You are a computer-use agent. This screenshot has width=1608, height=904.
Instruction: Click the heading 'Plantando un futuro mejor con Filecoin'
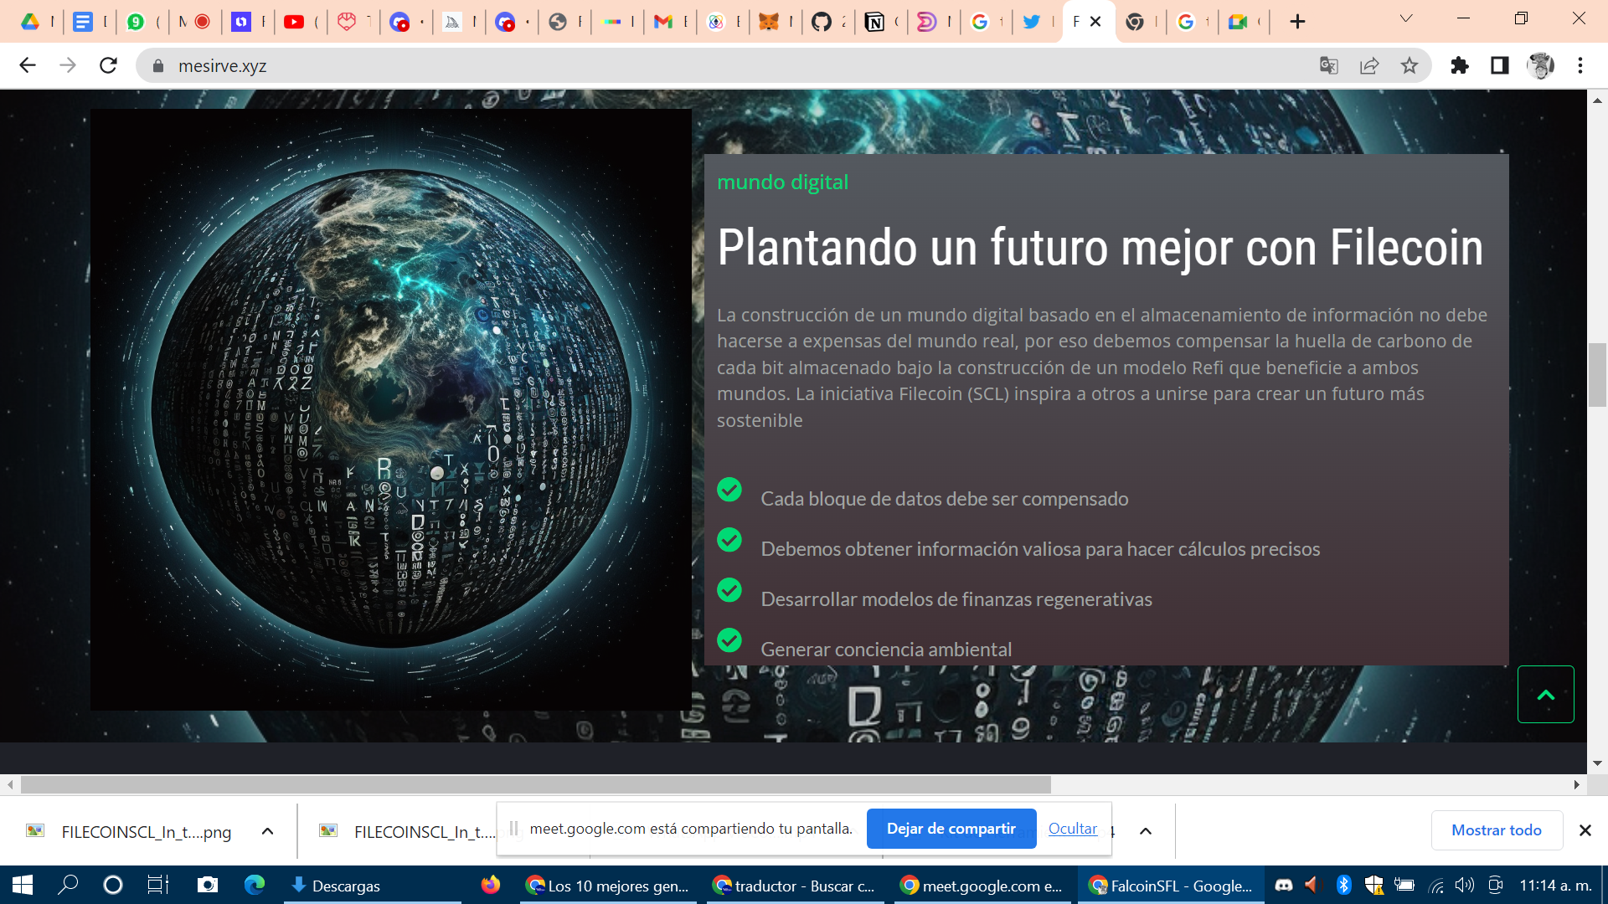click(x=1100, y=248)
